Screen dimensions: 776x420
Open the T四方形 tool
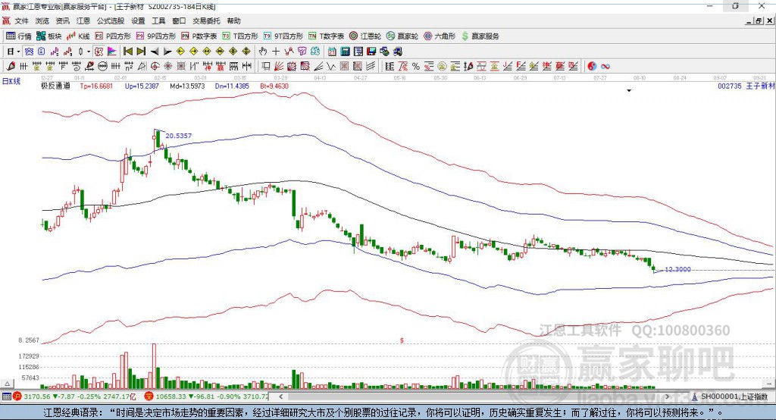240,36
